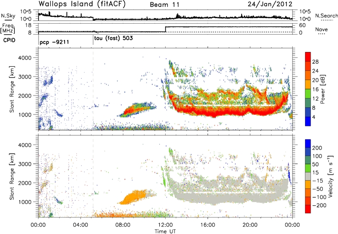Viewport: 338px width, 234px height.
Task: Click the "28" tick on Power colorbar
Action: (315, 62)
